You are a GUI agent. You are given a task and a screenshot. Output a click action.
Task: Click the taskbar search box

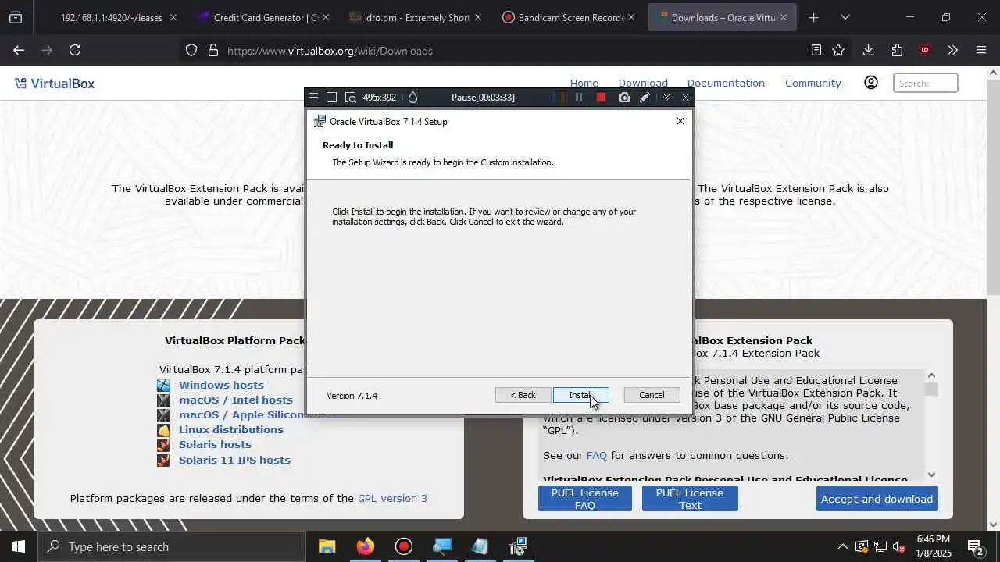(172, 546)
